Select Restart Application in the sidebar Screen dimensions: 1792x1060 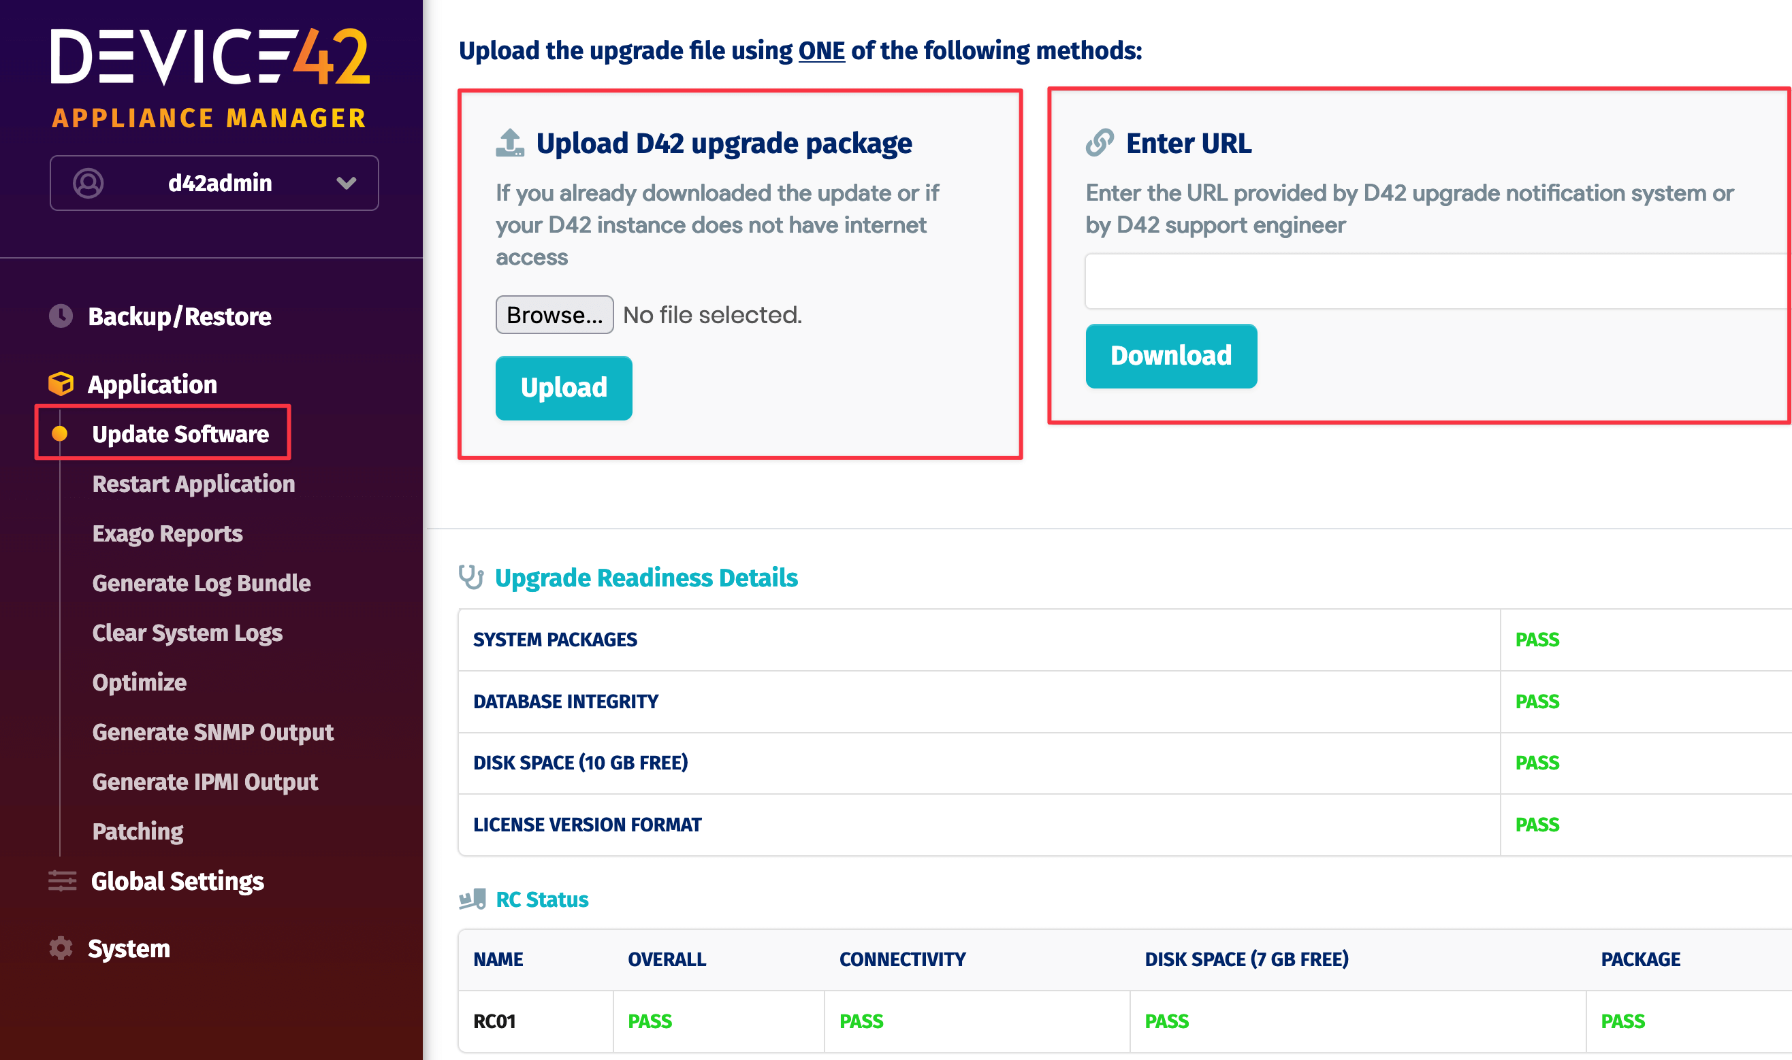click(x=193, y=484)
